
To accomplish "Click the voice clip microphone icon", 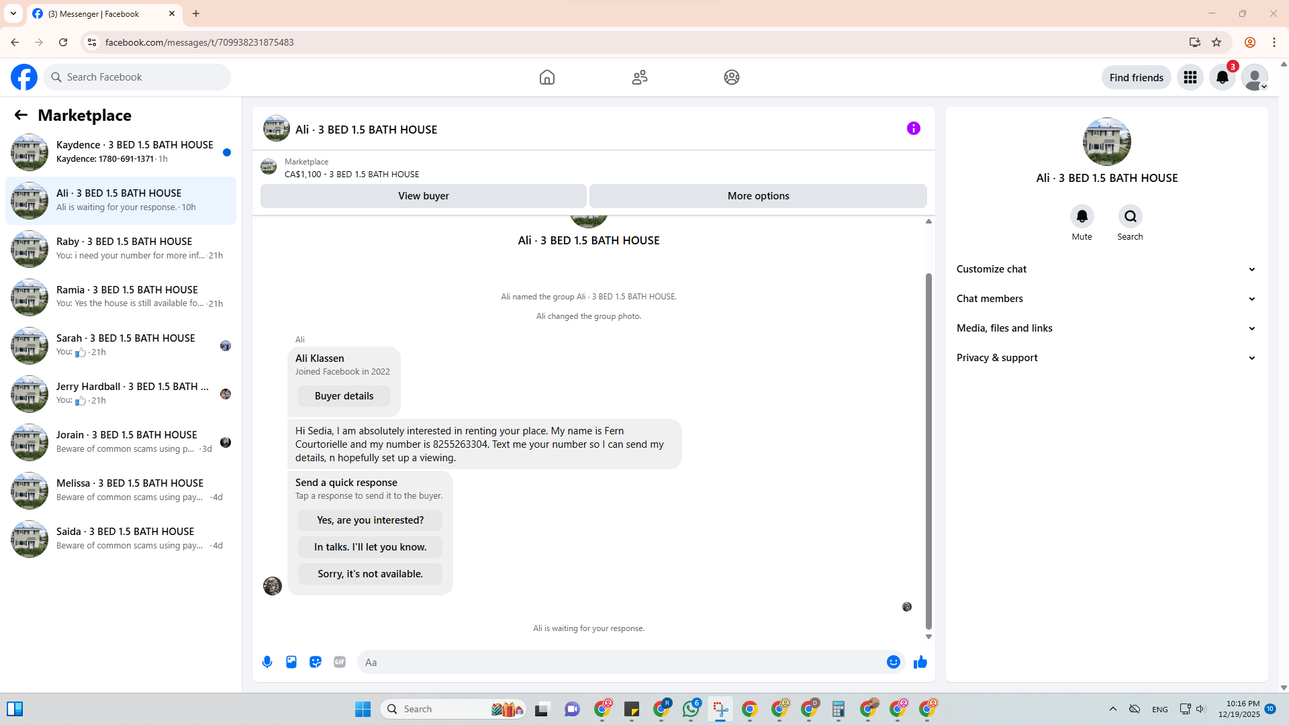I will [267, 662].
